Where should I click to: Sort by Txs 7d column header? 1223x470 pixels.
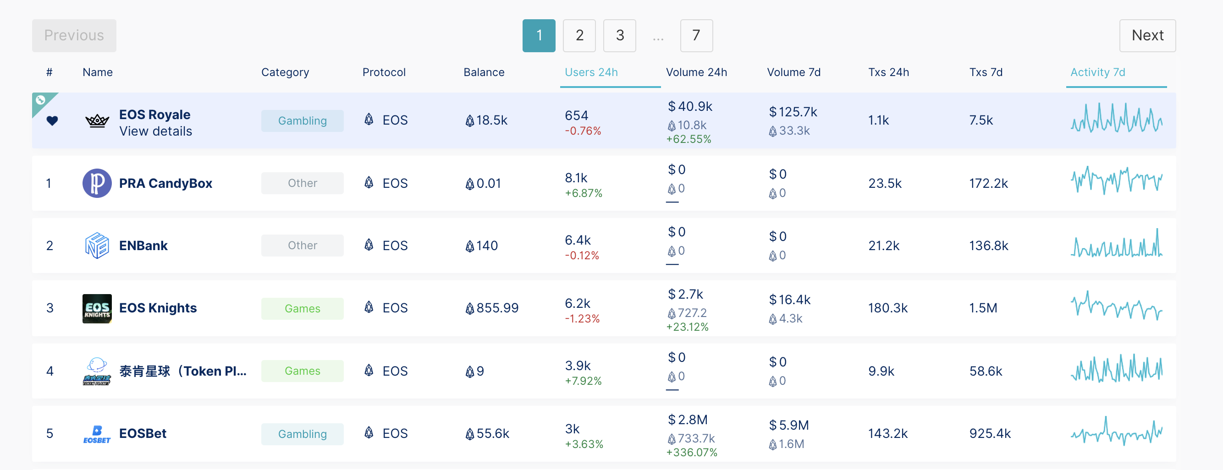tap(986, 72)
